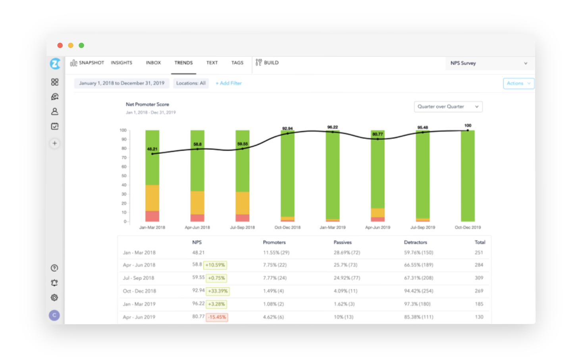Click the Snapshot bar chart icon
The height and width of the screenshot is (357, 582).
click(x=73, y=63)
